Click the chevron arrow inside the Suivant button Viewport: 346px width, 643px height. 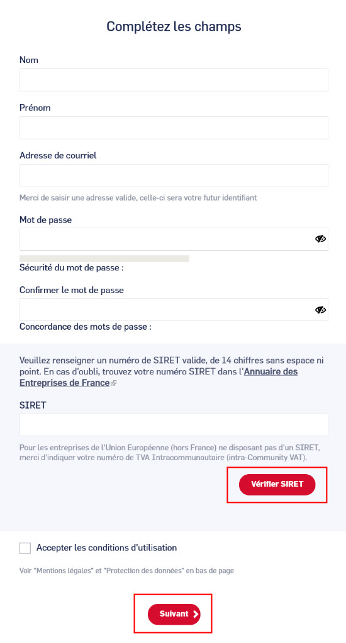(x=196, y=614)
